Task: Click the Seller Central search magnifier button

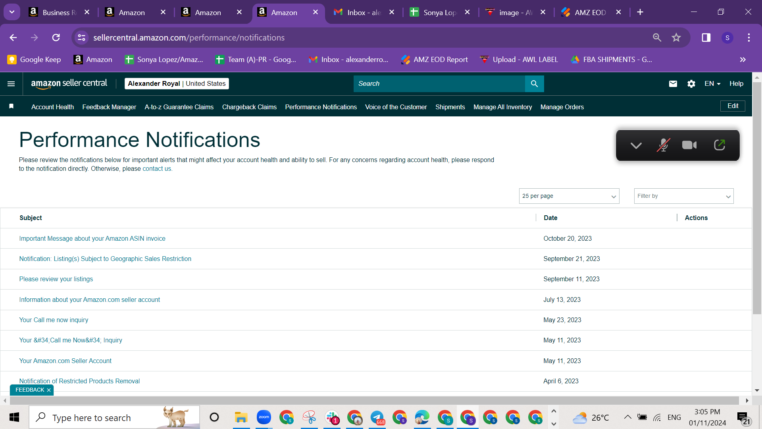Action: point(534,84)
